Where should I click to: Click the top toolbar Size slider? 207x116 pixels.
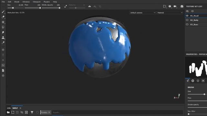click(16, 8)
